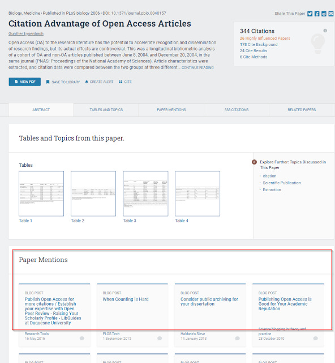The height and width of the screenshot is (363, 335).
Task: Open 178 Cite Background link
Action: pos(259,44)
